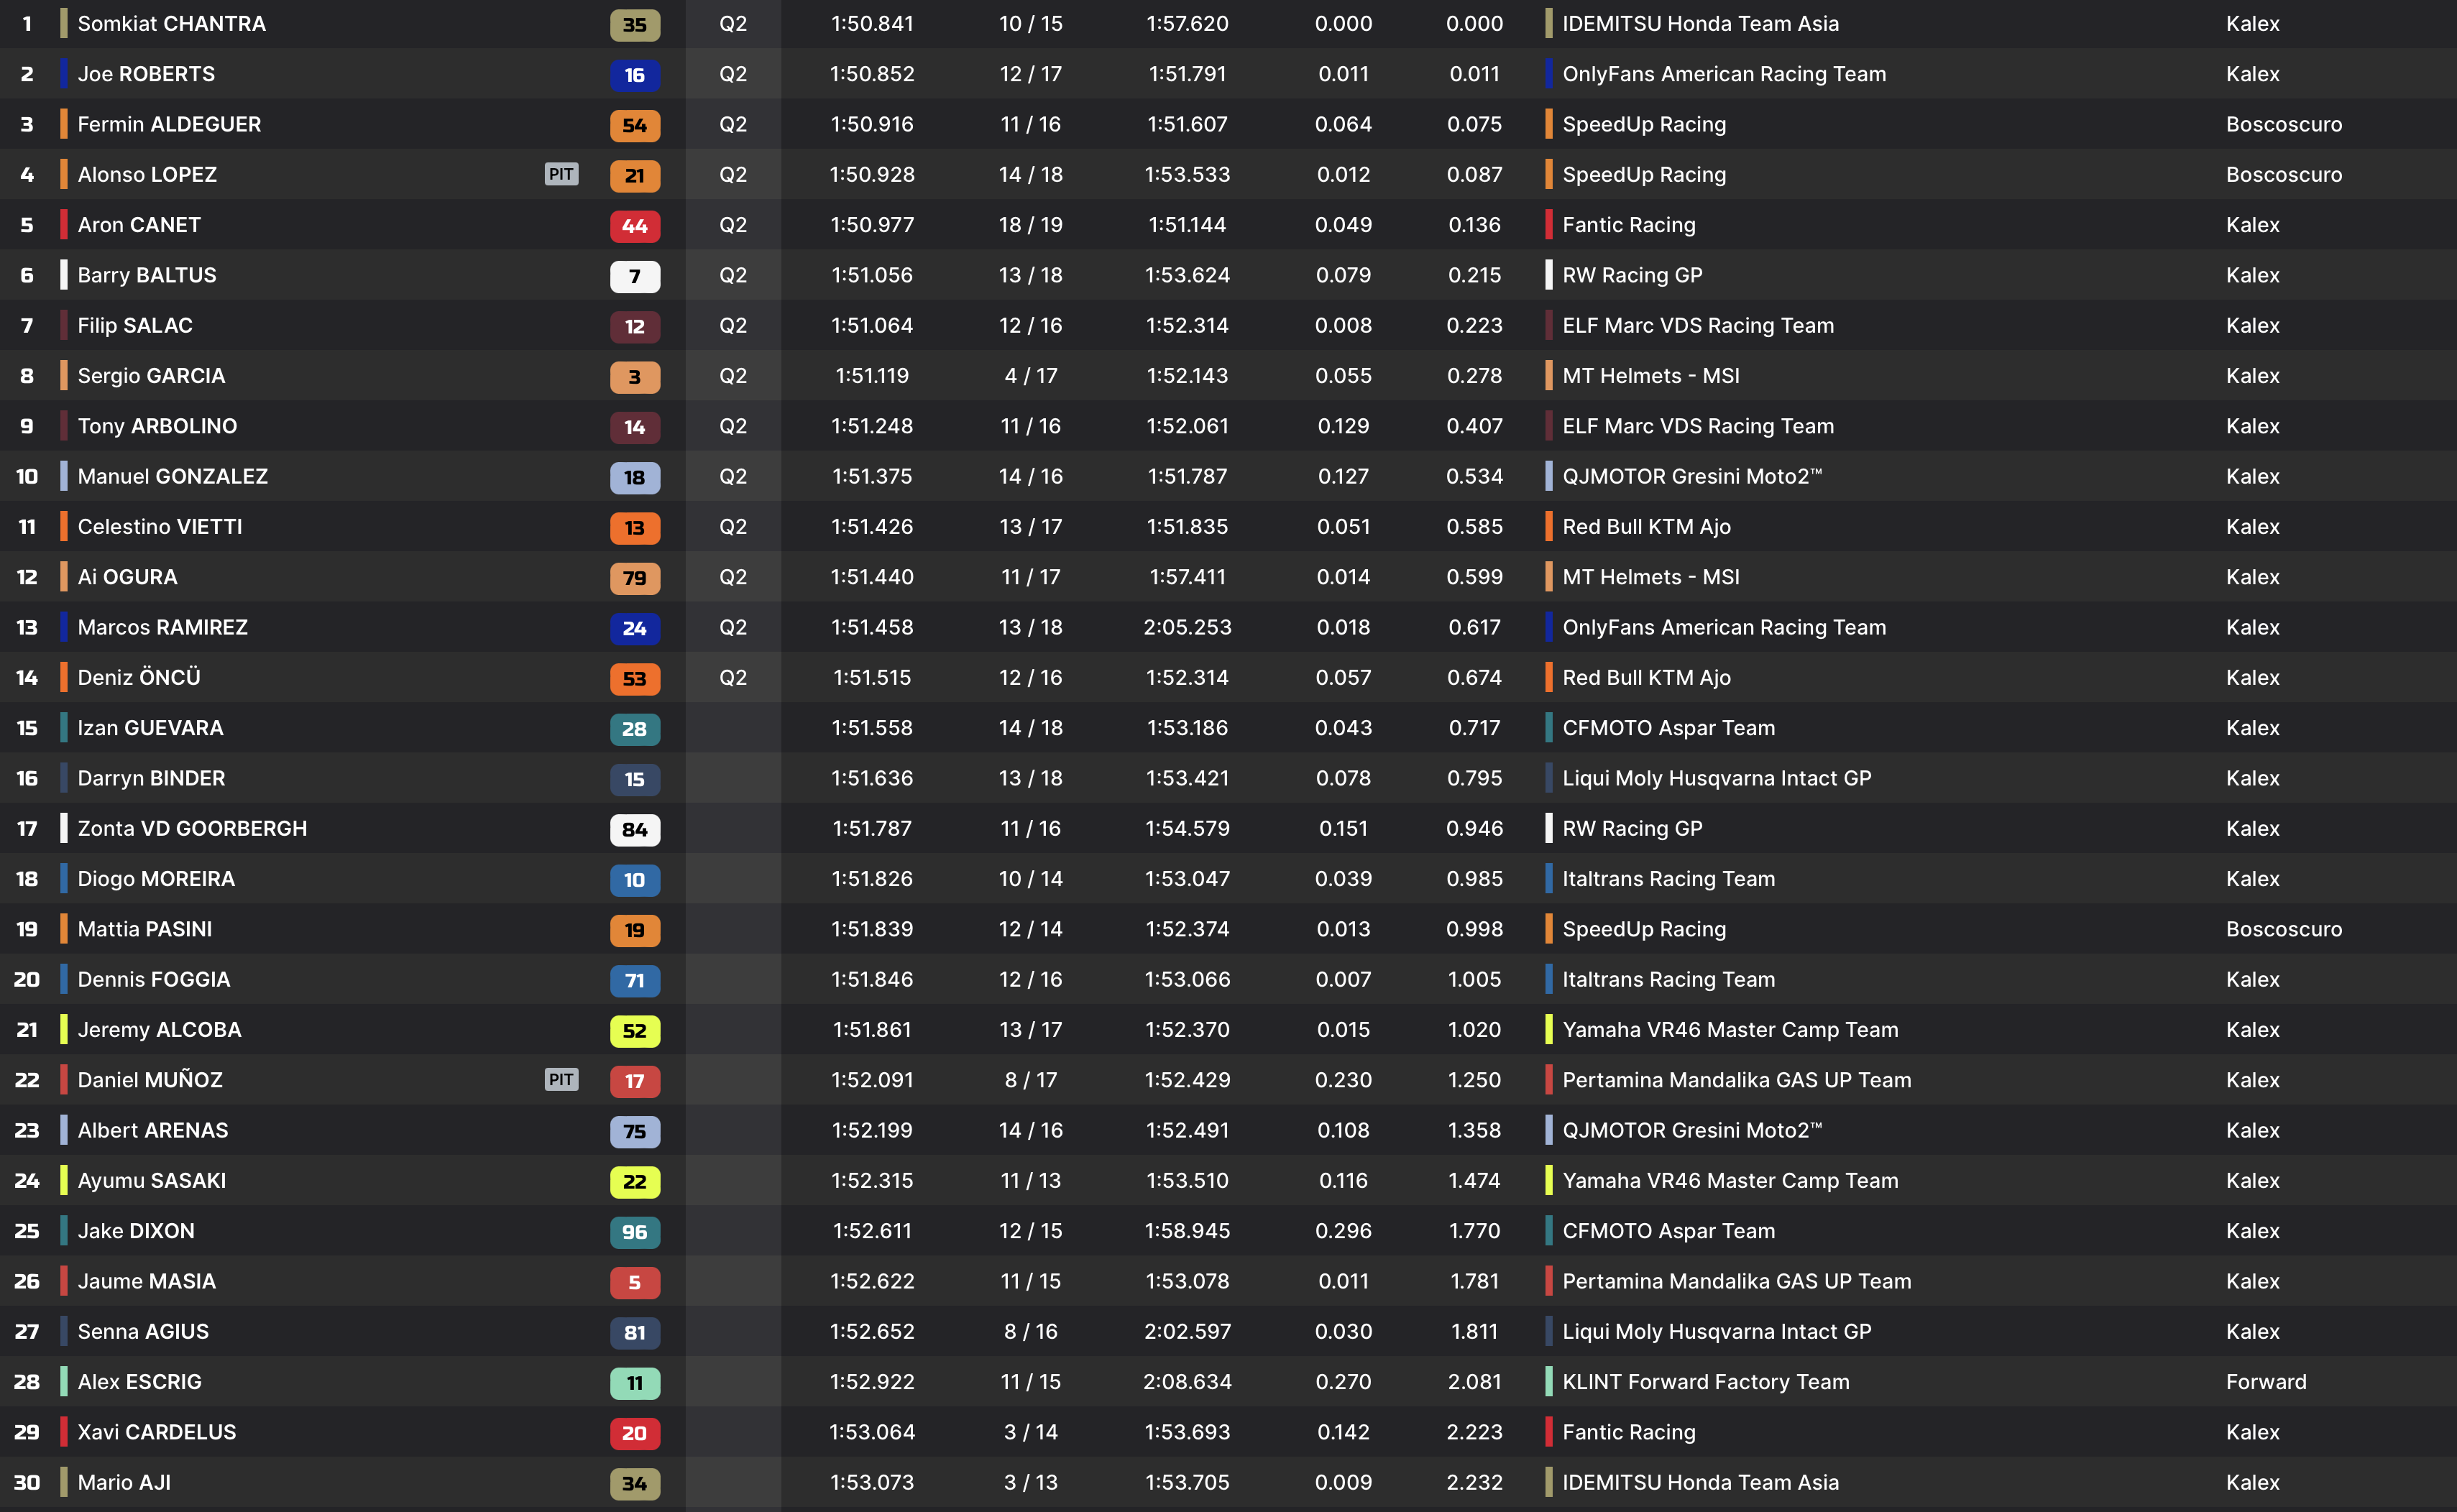Click the PIT badge beside Daniel MUÑOZ
The image size is (2457, 1512).
[561, 1079]
